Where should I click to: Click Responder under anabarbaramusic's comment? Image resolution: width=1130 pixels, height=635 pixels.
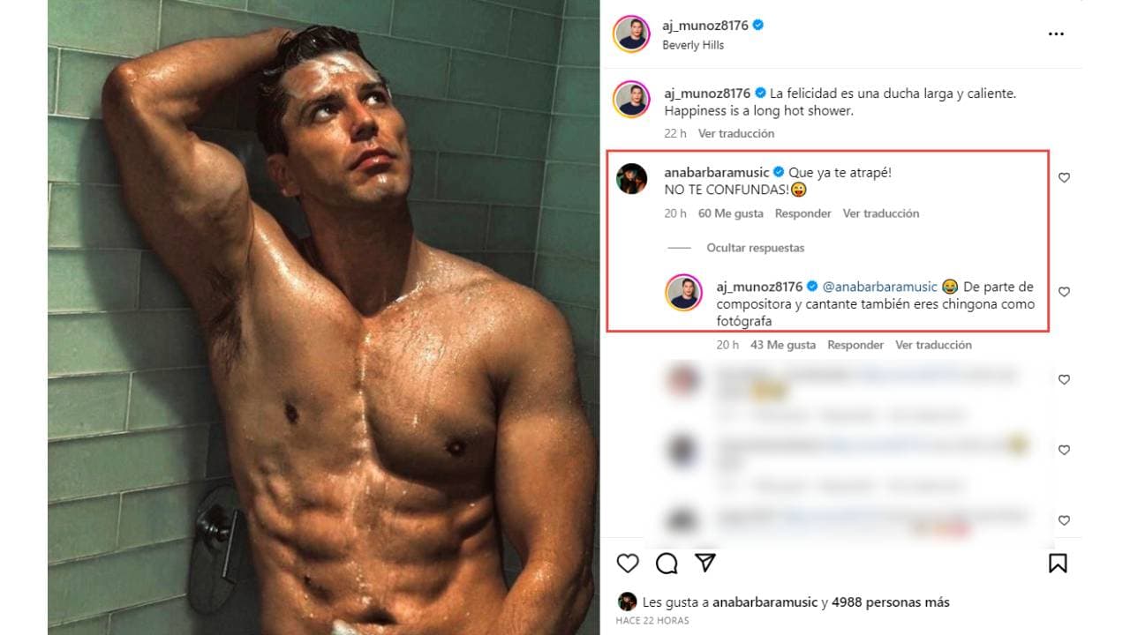(x=802, y=213)
